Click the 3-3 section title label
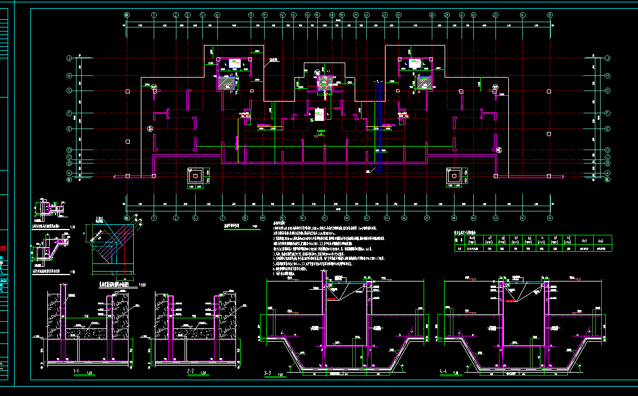Image resolution: width=638 pixels, height=396 pixels. [268, 372]
